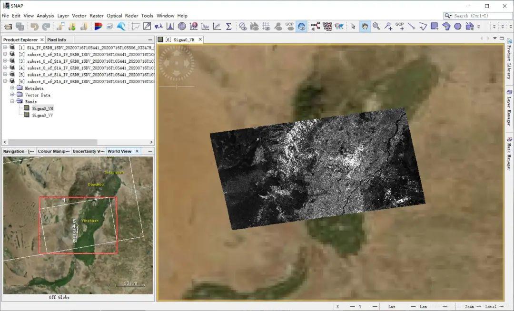Select the Sigma0_VV band
514x311 pixels.
tap(42, 115)
